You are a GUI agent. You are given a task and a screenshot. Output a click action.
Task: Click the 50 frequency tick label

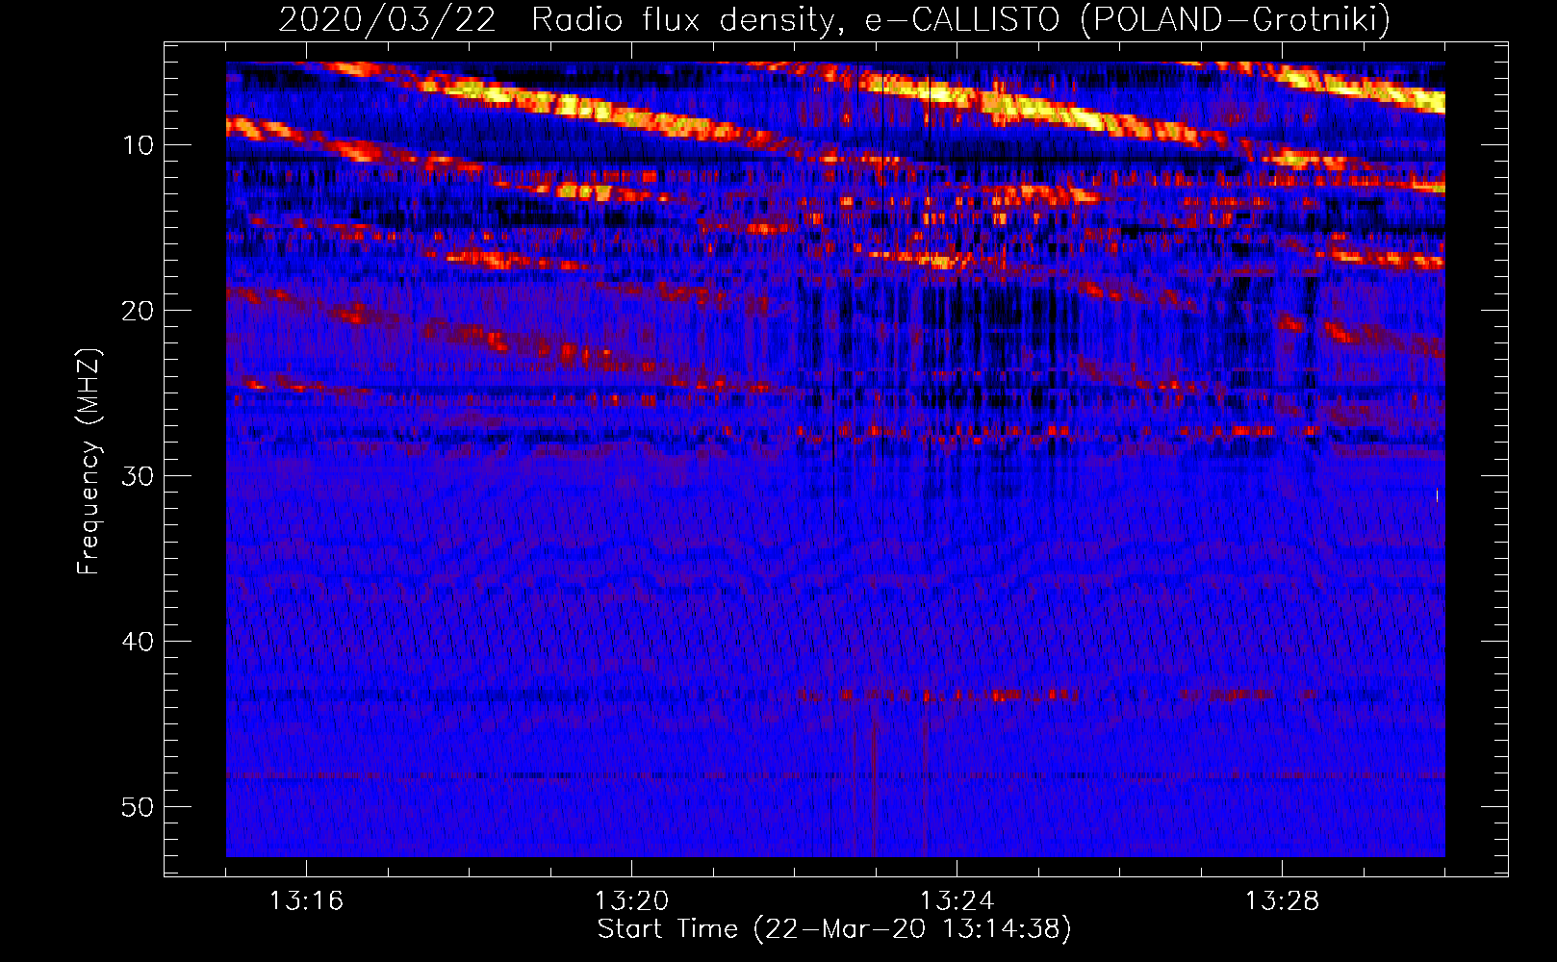click(138, 807)
